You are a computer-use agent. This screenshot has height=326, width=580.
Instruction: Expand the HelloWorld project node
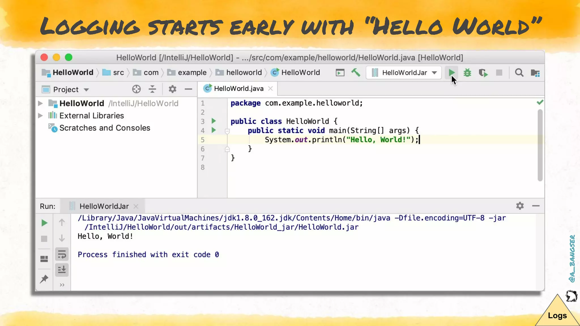[40, 103]
